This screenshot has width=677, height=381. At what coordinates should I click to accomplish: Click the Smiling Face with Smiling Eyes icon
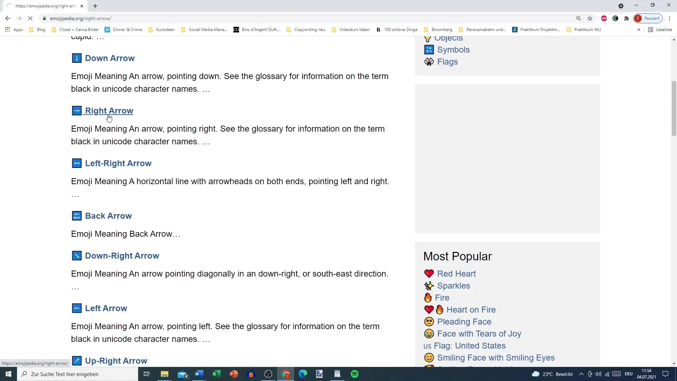[429, 358]
